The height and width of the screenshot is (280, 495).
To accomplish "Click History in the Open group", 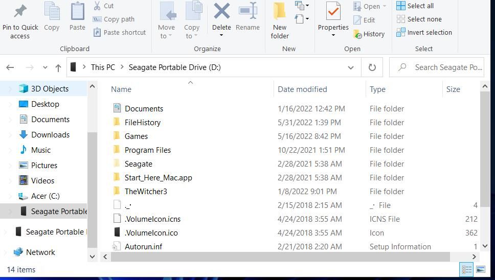I will [x=369, y=34].
